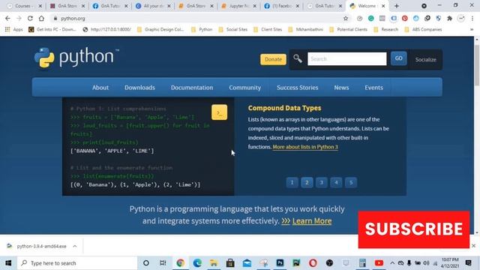This screenshot has width=480, height=270.
Task: Open the Success Stories menu
Action: 297,88
